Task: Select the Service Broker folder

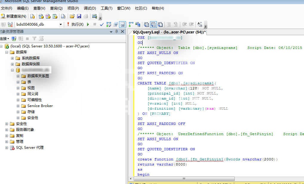Action: pos(40,106)
